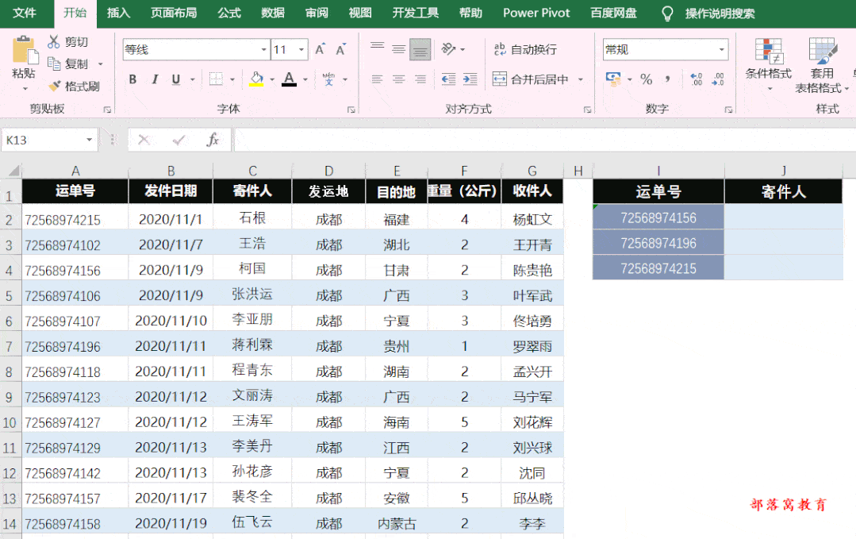
Task: Click in the formula bar input
Action: (x=545, y=140)
